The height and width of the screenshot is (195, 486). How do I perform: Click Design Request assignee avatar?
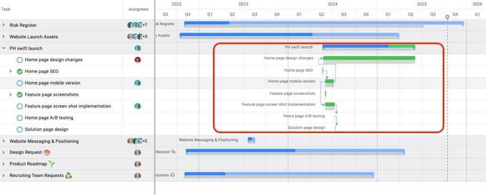(x=138, y=152)
